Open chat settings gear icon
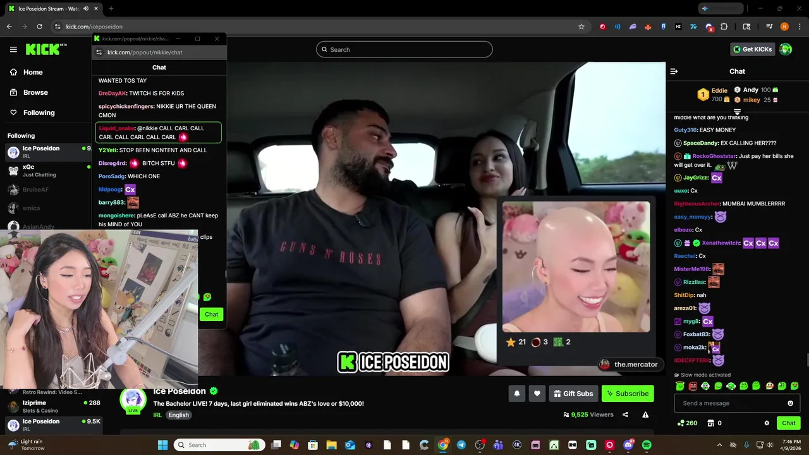The image size is (809, 455). (x=767, y=423)
